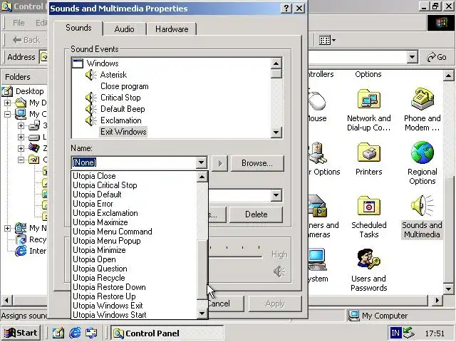Select Exit Windows sound event
Screen dimensions: 456x342
click(123, 132)
